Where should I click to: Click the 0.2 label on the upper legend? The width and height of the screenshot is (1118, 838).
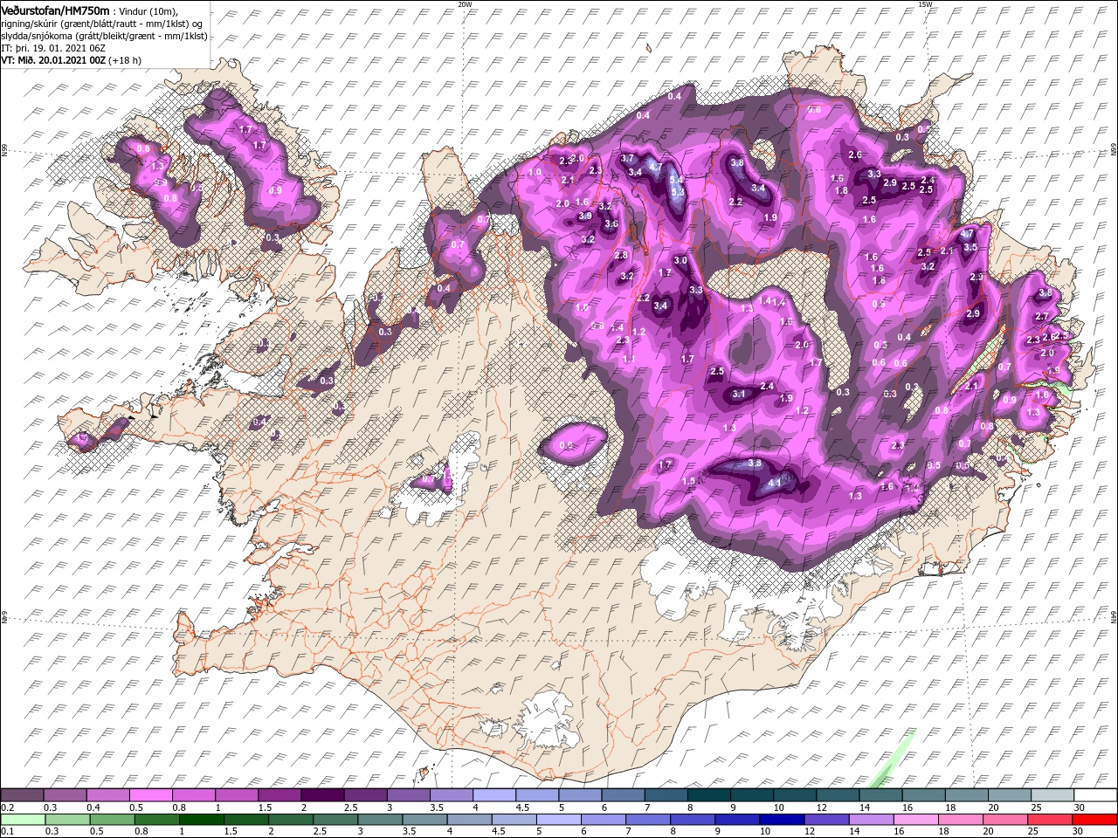coord(7,807)
